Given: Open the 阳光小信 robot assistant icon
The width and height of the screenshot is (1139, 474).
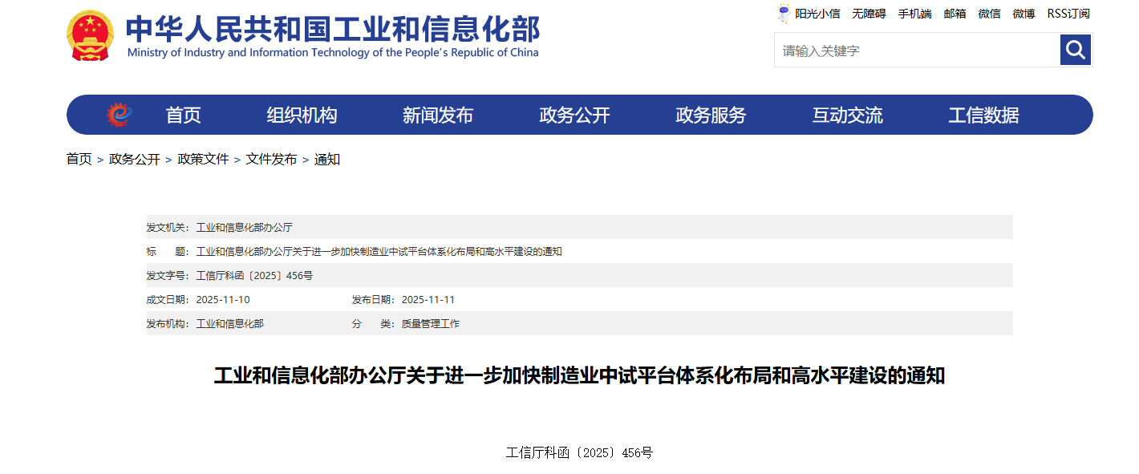Looking at the screenshot, I should 784,13.
